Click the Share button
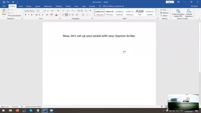Viewport: 201px width, 113px height. [194, 6]
